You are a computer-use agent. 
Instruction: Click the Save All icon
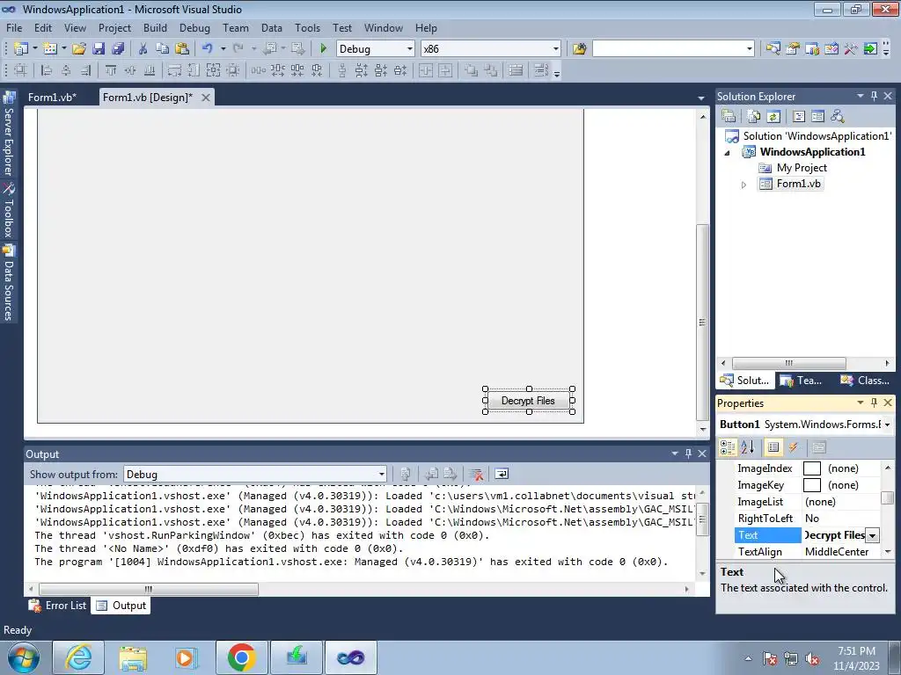pyautogui.click(x=118, y=49)
